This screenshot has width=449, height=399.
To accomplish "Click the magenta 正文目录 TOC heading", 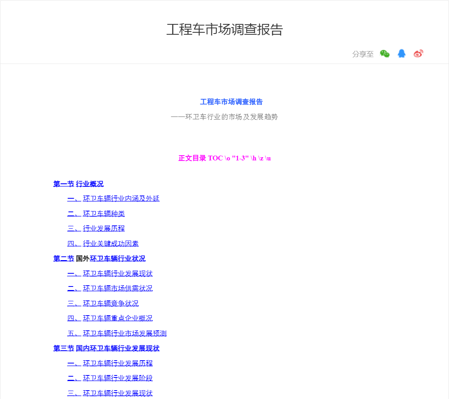I will pyautogui.click(x=224, y=158).
